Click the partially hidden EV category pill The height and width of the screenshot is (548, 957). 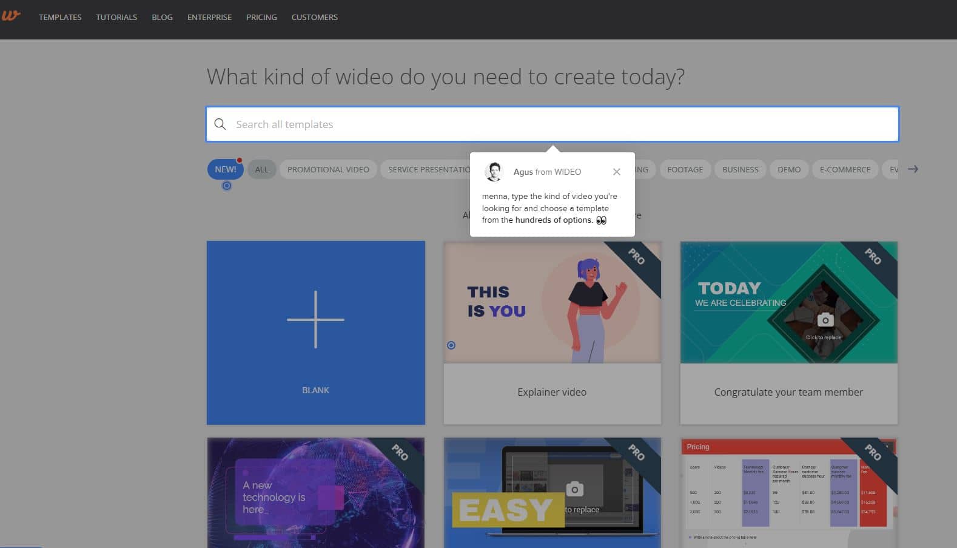tap(891, 169)
